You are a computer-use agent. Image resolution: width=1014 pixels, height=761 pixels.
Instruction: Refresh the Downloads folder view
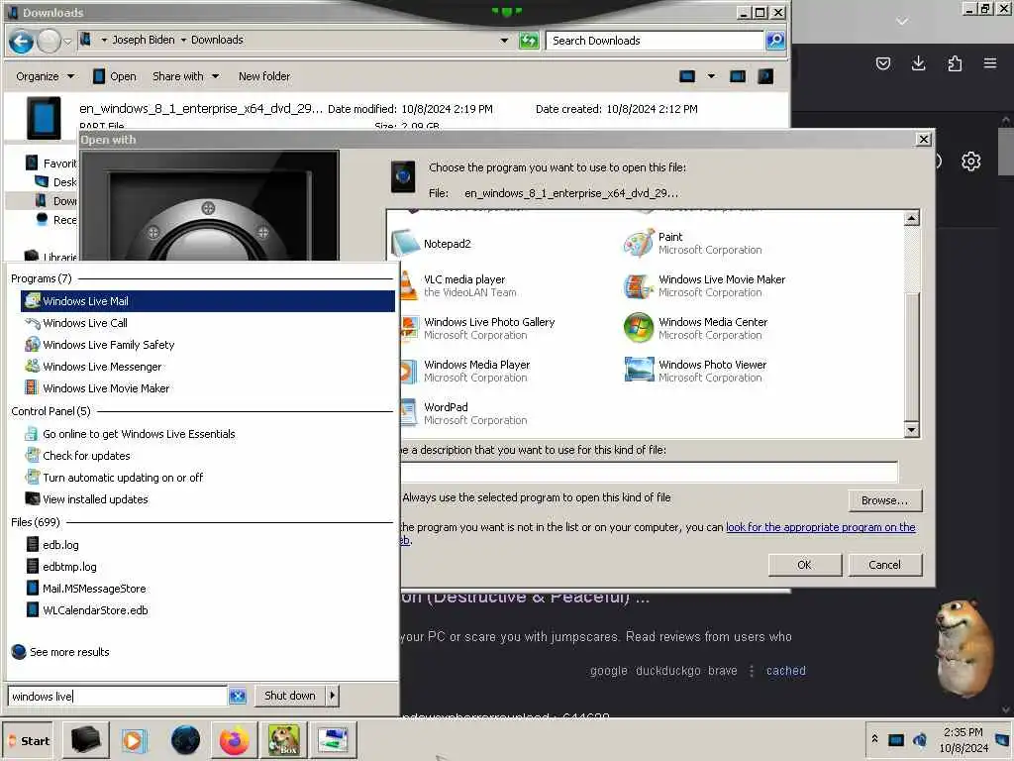pyautogui.click(x=529, y=41)
